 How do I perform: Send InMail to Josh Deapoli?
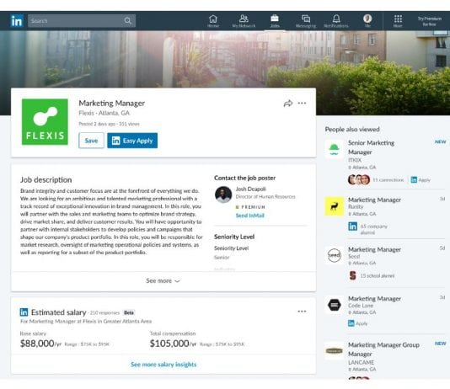(249, 216)
